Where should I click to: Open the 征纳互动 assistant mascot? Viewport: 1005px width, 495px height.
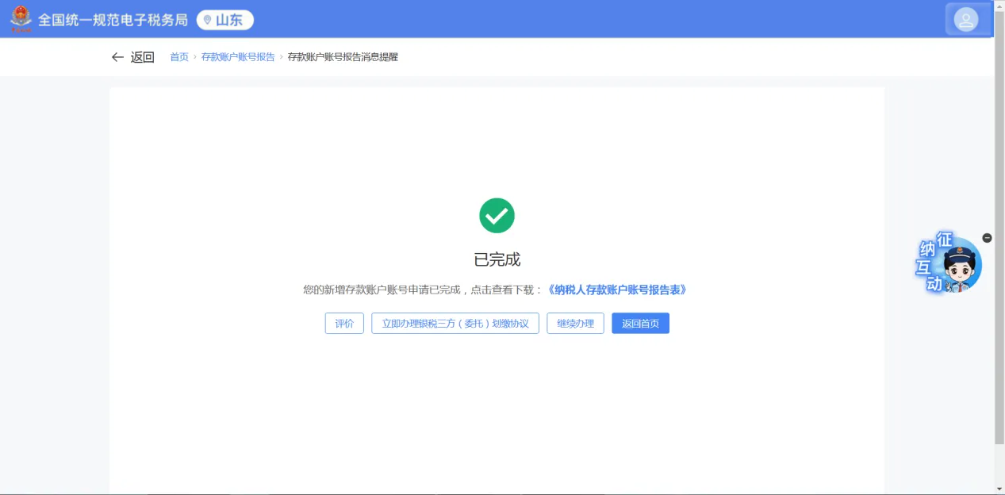(949, 263)
